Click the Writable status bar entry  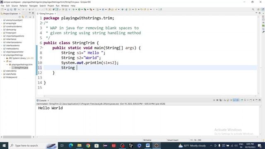(147, 140)
